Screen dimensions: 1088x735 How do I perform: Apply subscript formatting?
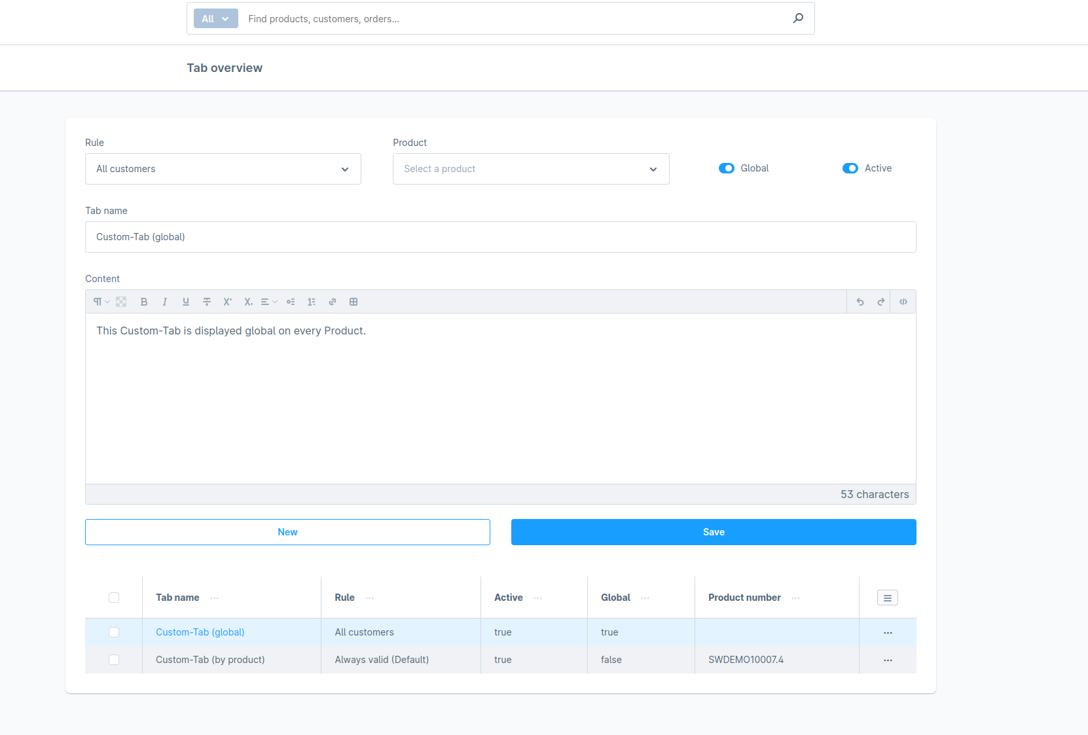click(249, 302)
